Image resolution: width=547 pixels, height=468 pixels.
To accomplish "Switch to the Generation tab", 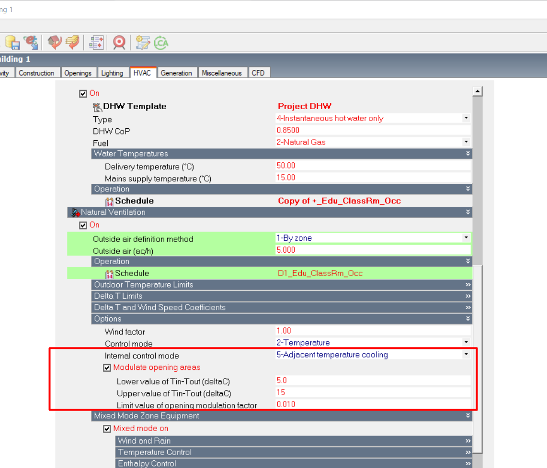I will (x=176, y=73).
